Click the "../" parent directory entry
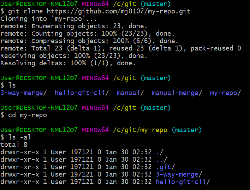The width and height of the screenshot is (250, 190). pos(161,160)
